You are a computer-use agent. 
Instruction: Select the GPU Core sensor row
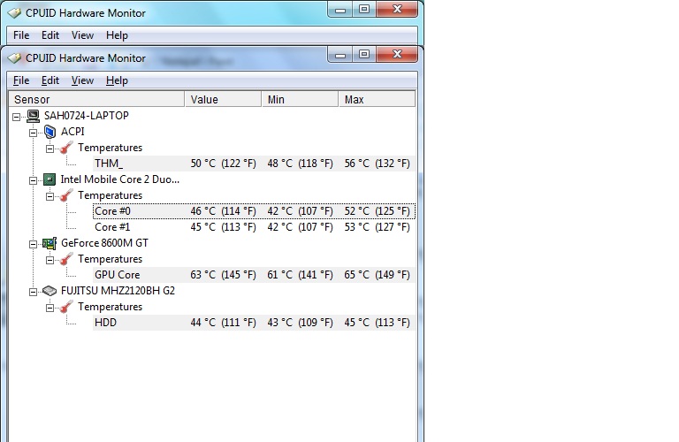pyautogui.click(x=254, y=275)
